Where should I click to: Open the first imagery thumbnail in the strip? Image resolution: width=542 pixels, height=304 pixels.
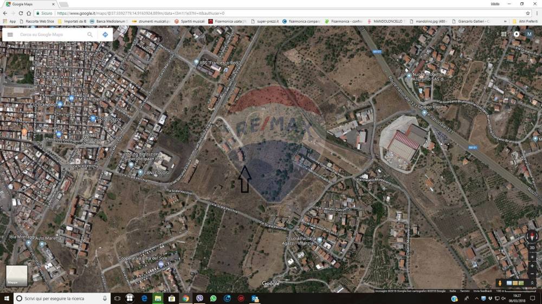click(x=509, y=283)
